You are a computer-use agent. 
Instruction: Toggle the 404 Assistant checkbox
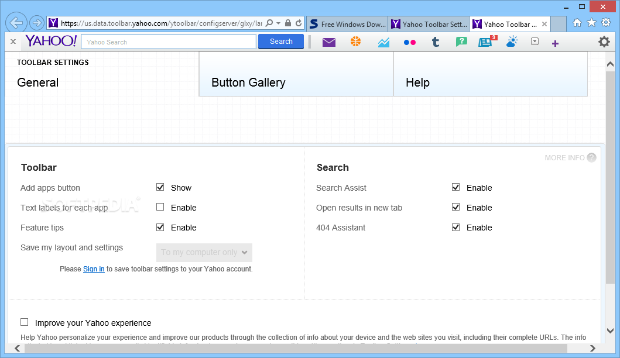[456, 227]
